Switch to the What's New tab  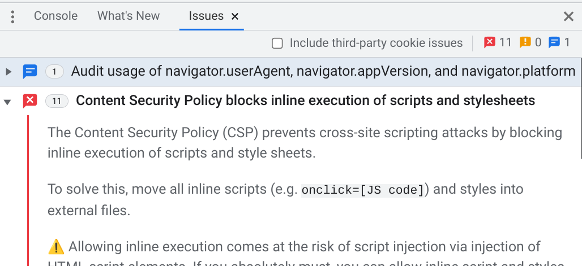pos(129,16)
